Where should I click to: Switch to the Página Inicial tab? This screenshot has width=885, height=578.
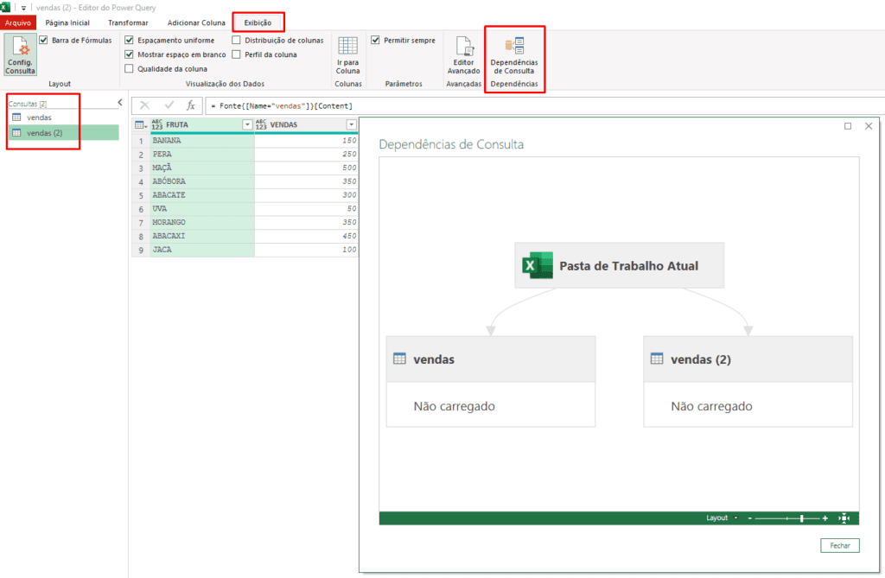click(x=67, y=22)
